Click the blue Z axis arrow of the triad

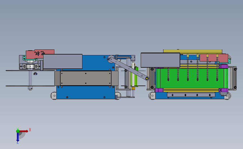(x=18, y=137)
